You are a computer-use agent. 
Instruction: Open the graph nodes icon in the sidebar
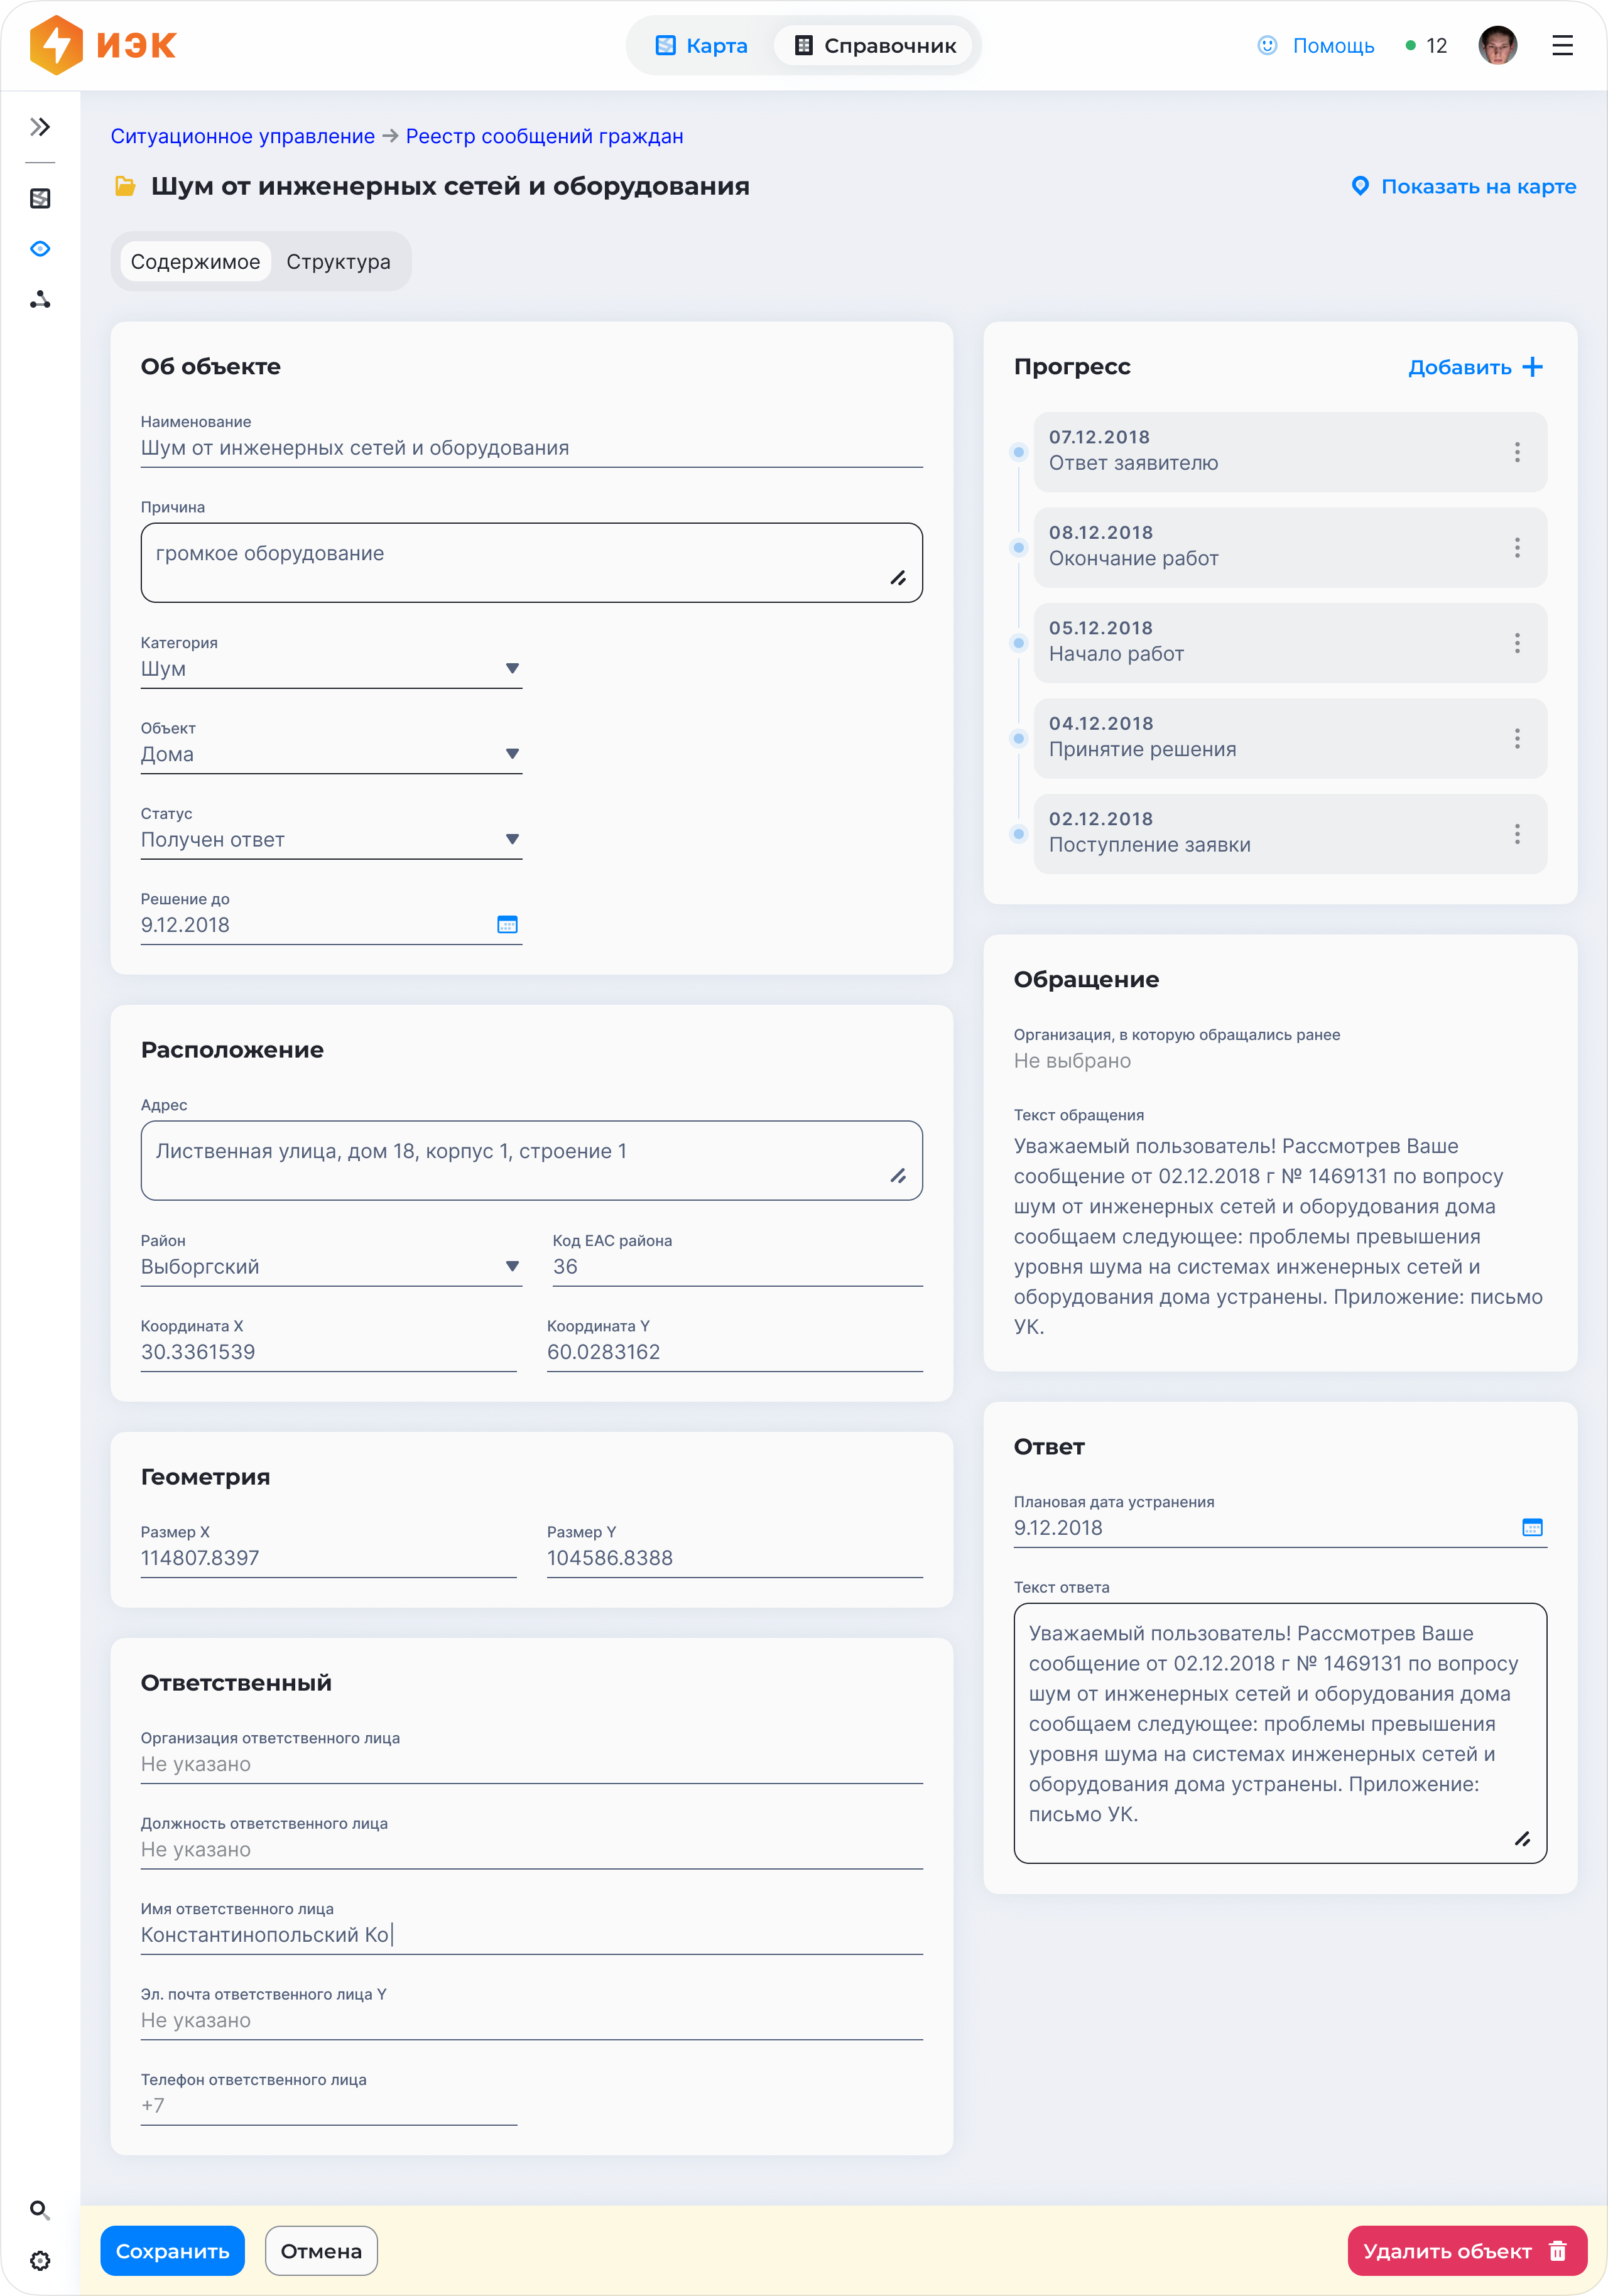point(40,300)
